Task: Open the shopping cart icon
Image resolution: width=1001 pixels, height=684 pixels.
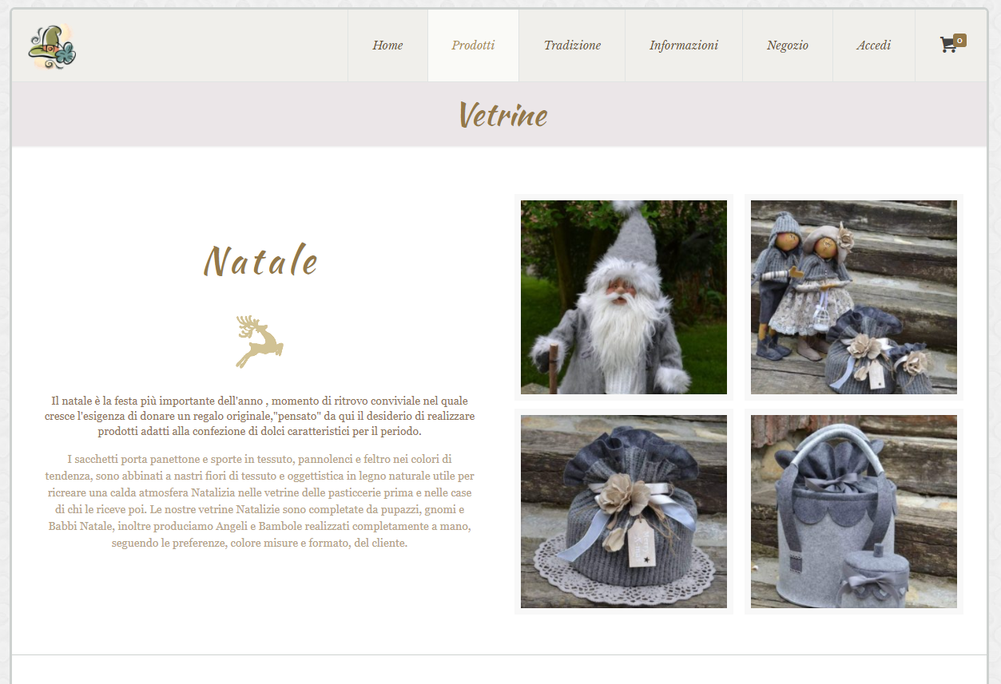Action: click(952, 44)
